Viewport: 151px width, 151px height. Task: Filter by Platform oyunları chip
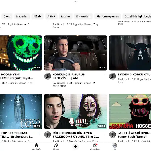[108, 16]
